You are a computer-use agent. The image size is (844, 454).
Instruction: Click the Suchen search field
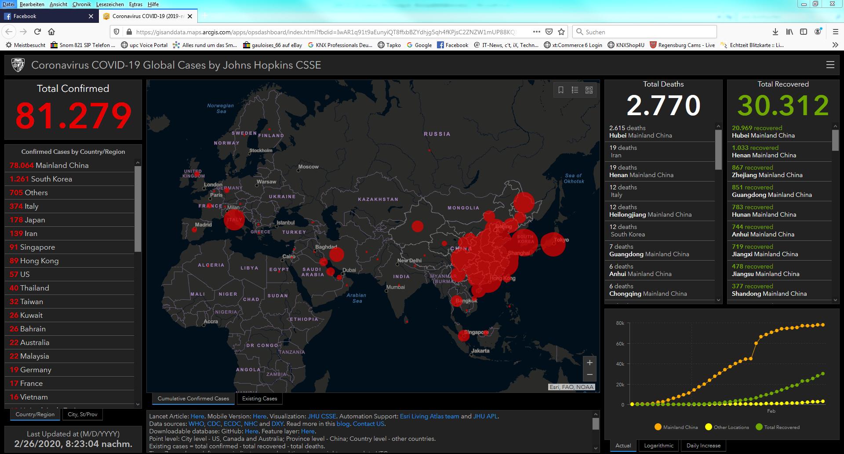pyautogui.click(x=644, y=32)
